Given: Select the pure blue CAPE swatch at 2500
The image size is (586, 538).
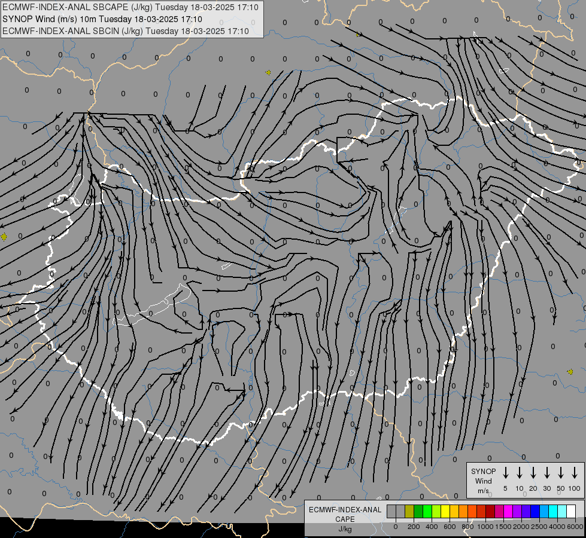Looking at the screenshot, I should click(x=535, y=511).
